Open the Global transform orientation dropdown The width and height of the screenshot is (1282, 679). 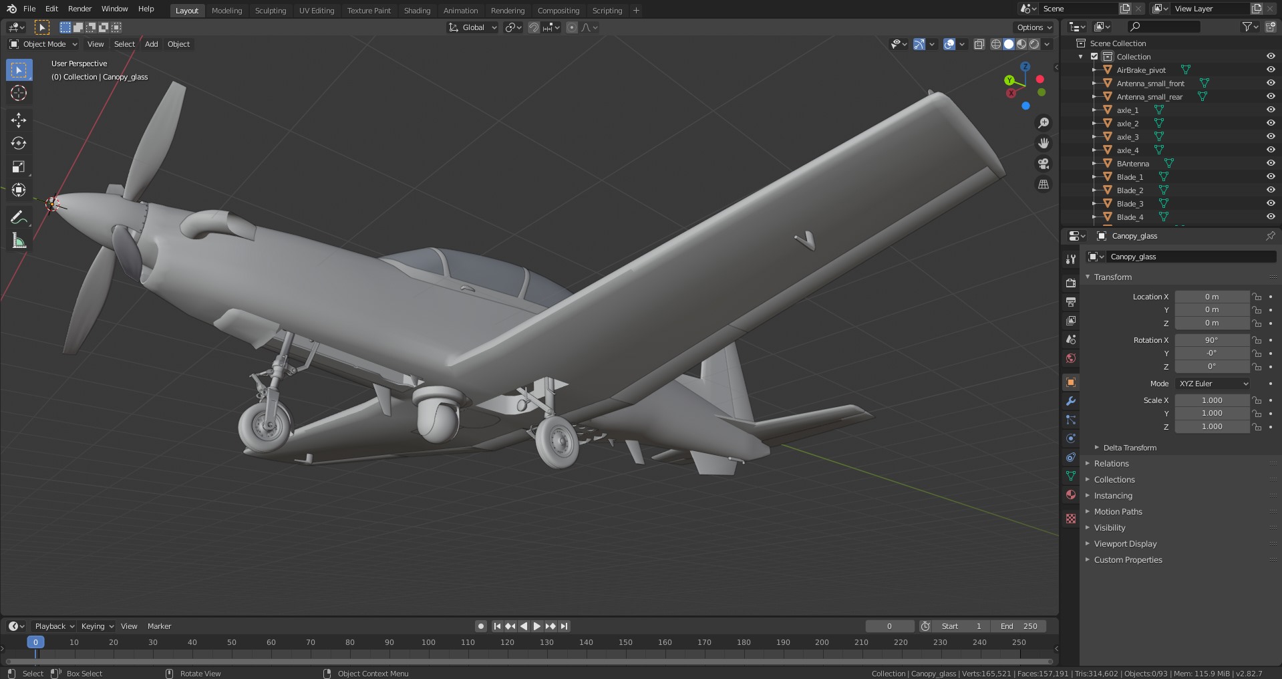(x=472, y=27)
